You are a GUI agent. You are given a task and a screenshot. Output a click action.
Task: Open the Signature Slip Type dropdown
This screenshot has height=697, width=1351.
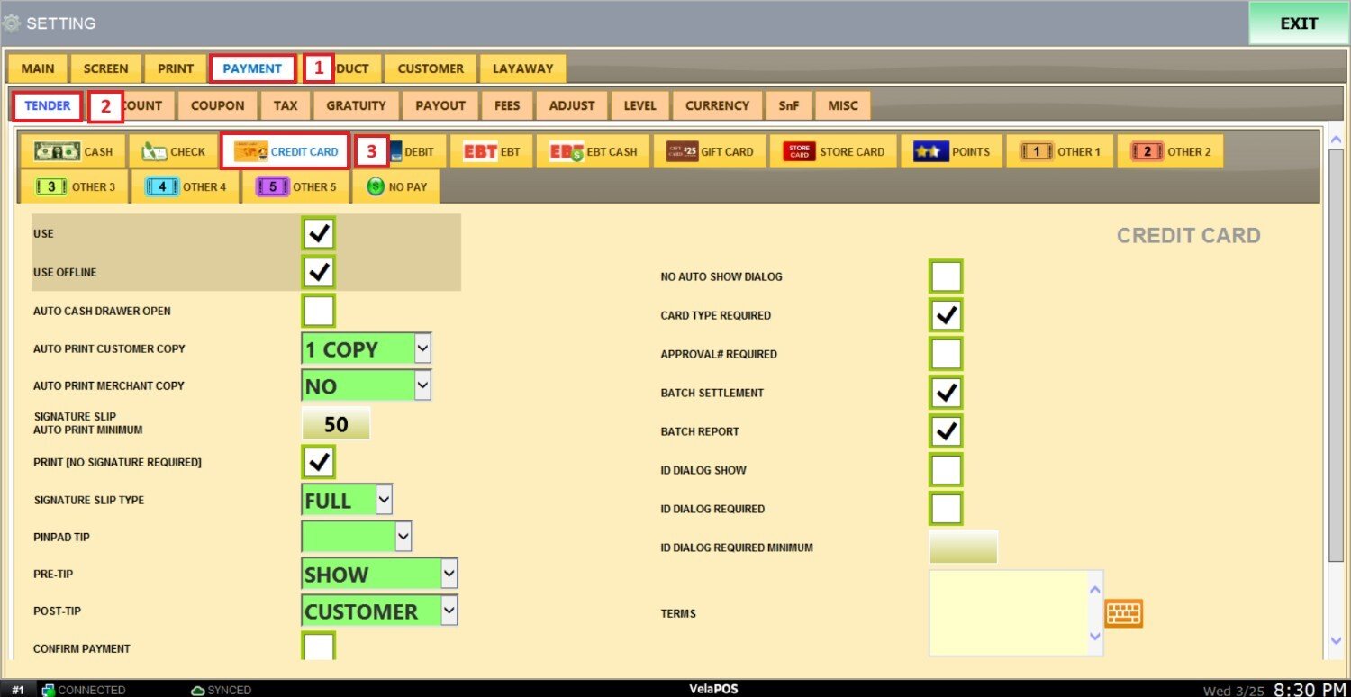click(x=384, y=500)
